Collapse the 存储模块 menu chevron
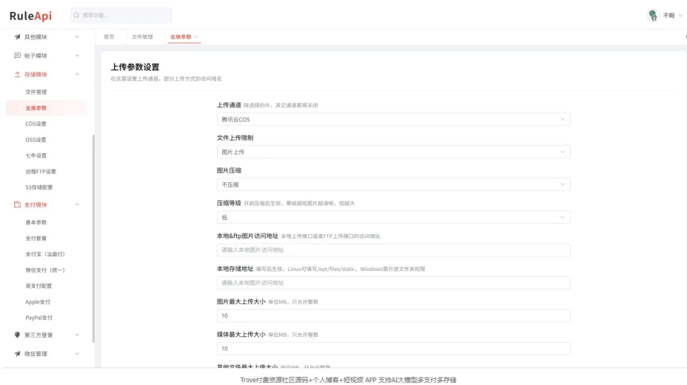Viewport: 687px width, 385px height. coord(77,74)
